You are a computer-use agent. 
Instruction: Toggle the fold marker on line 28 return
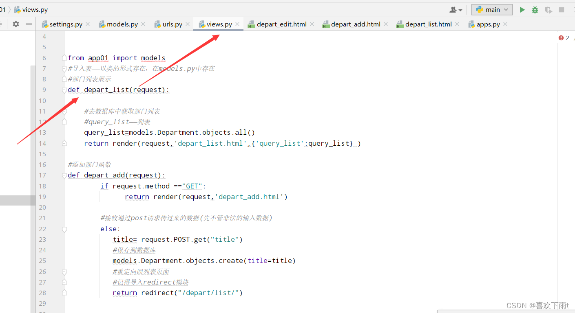click(64, 293)
